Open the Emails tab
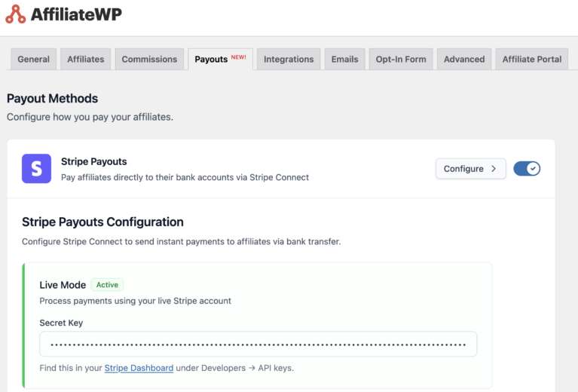The height and width of the screenshot is (392, 578). tap(344, 60)
